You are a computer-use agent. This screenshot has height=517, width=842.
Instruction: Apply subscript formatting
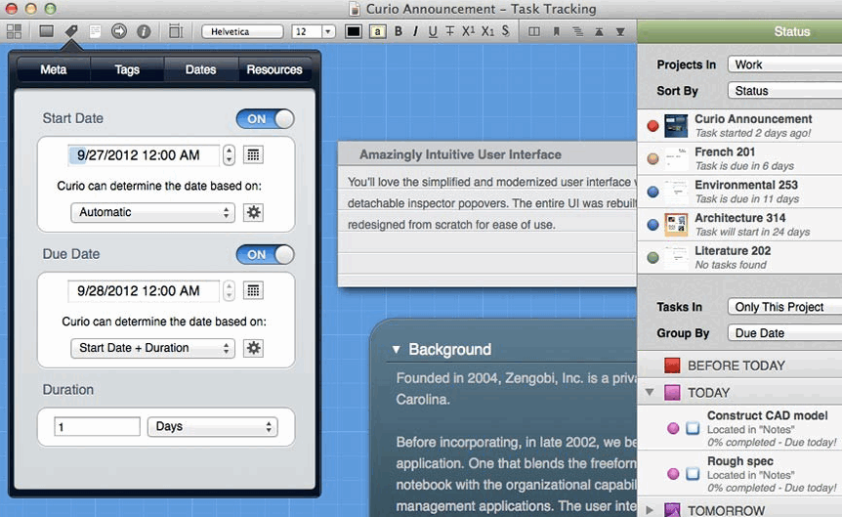click(x=487, y=31)
